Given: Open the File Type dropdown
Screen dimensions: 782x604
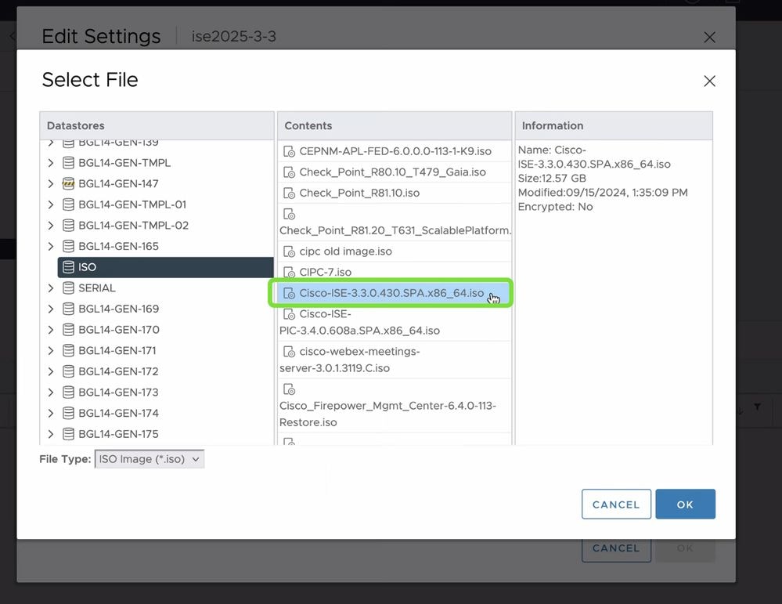Looking at the screenshot, I should 149,459.
